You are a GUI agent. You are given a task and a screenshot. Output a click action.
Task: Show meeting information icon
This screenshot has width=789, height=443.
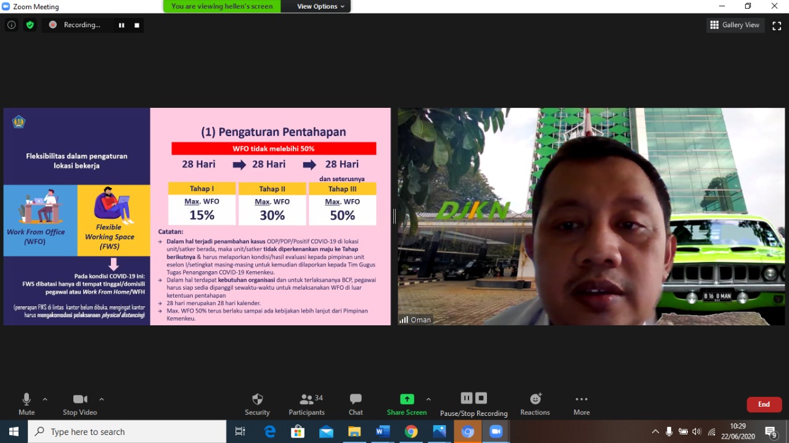(x=11, y=25)
